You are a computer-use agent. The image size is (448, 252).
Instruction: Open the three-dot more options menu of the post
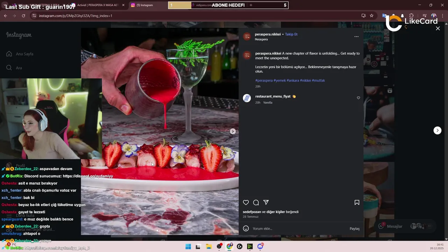(x=356, y=36)
